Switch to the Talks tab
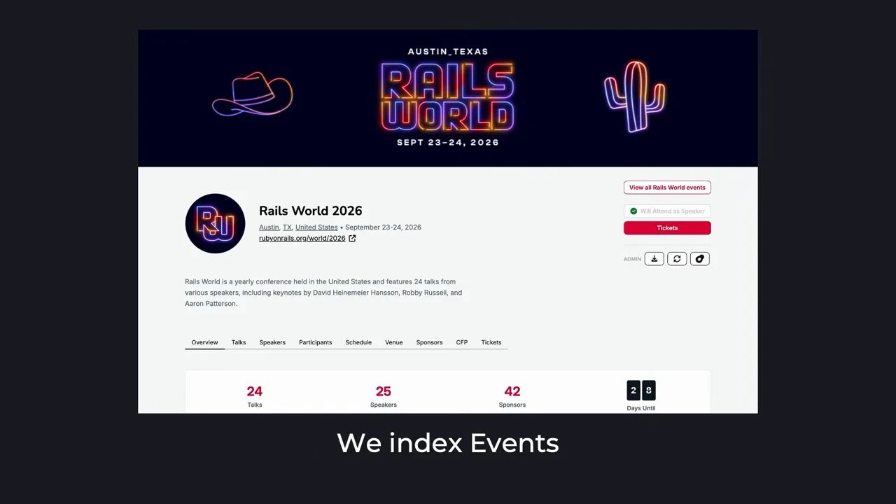 tap(239, 342)
